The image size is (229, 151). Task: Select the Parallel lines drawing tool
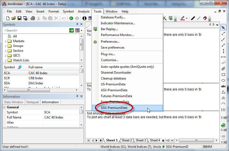point(223,63)
